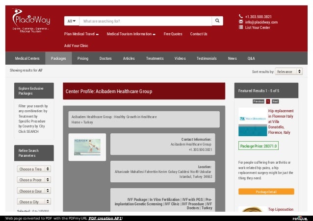Image resolution: width=313 pixels, height=221 pixels.
Task: Click the info@placidway.com email link
Action: (261, 22)
